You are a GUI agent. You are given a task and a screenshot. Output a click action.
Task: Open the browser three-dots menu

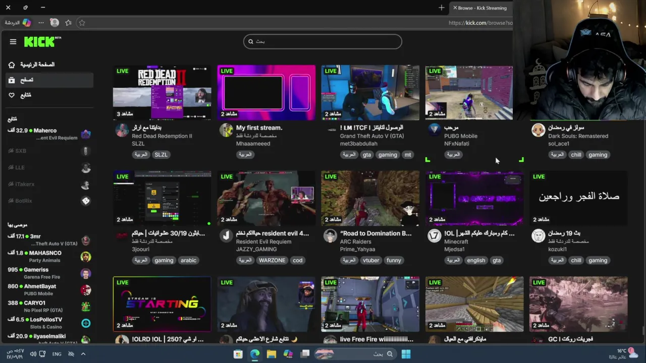(x=41, y=23)
